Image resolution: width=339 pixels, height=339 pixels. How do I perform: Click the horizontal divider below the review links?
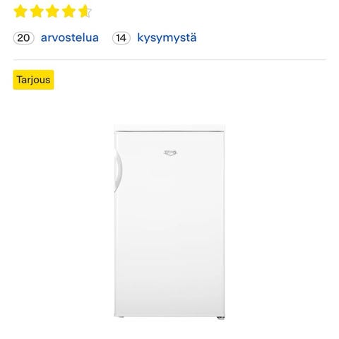point(169,60)
